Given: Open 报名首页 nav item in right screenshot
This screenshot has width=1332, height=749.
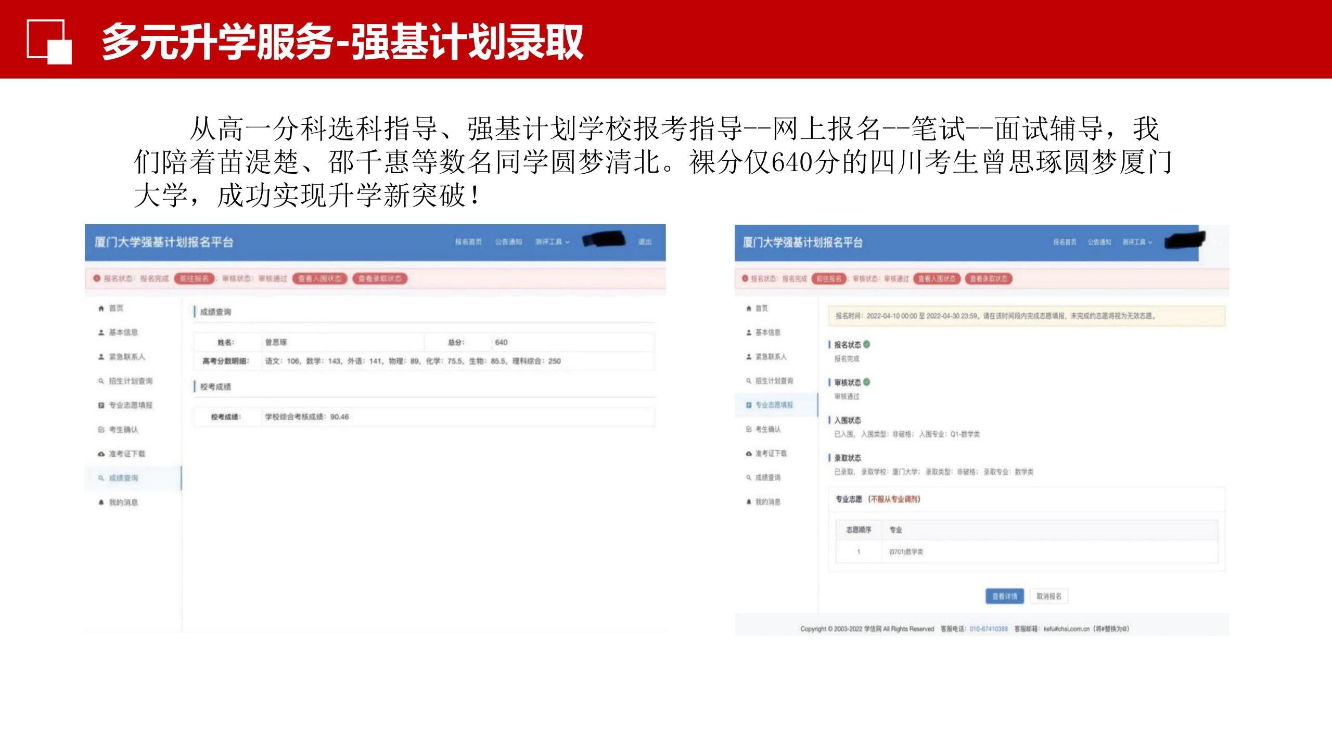Looking at the screenshot, I should coord(1065,242).
